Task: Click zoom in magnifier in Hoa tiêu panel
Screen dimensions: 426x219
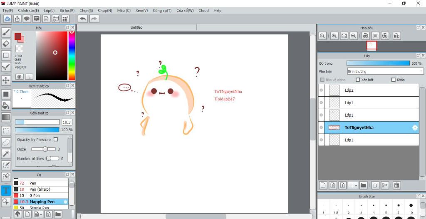Action: pyautogui.click(x=334, y=36)
